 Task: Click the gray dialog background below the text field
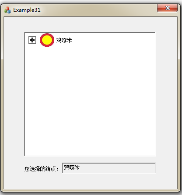(91, 181)
